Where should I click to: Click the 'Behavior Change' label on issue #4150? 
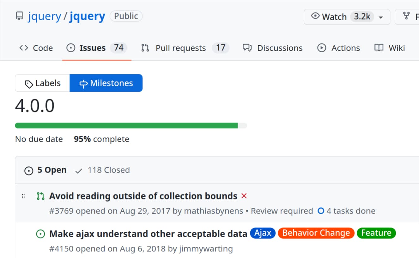pyautogui.click(x=316, y=233)
